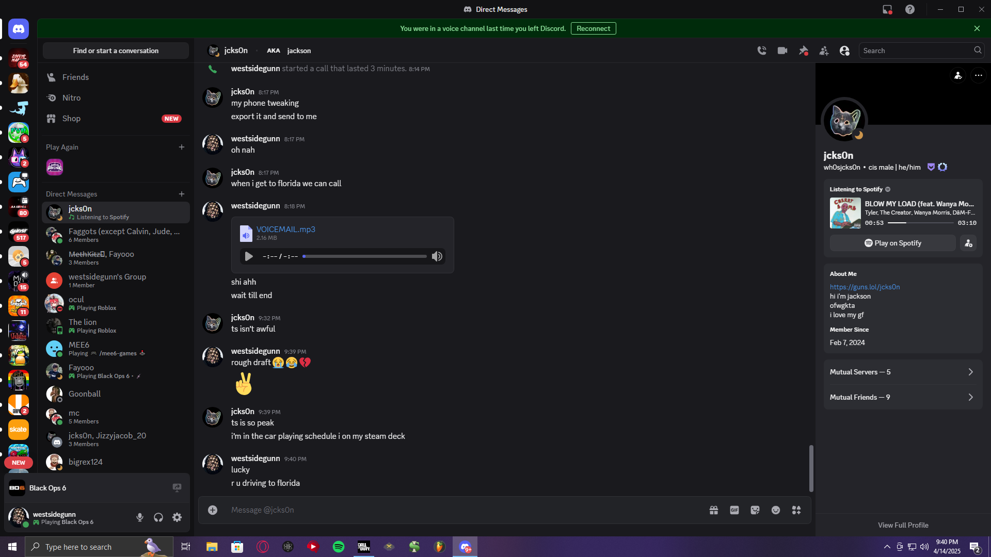This screenshot has width=991, height=557.
Task: Toggle microphone mute
Action: (x=140, y=517)
